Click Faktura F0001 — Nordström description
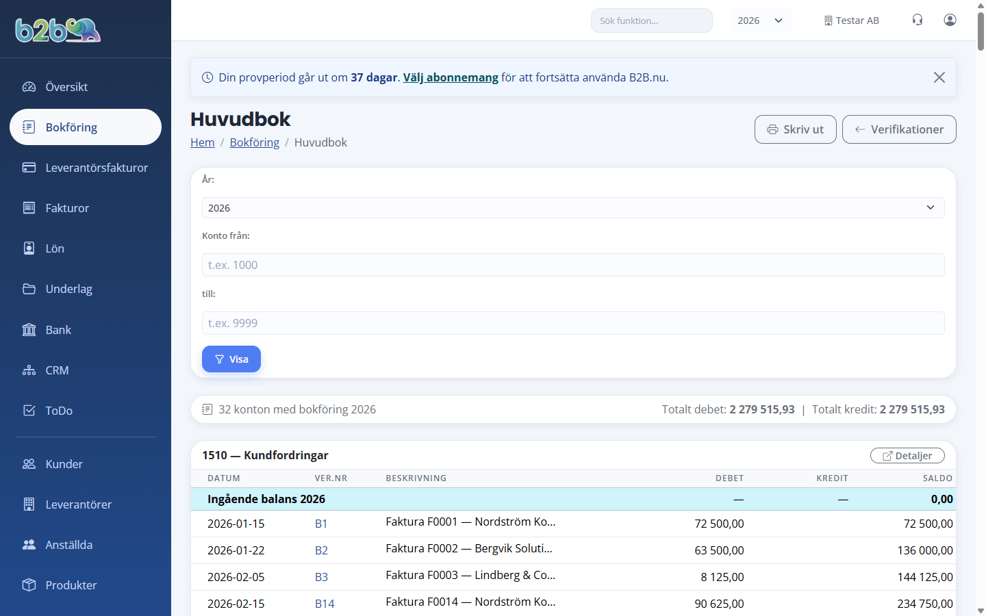Image resolution: width=986 pixels, height=616 pixels. pyautogui.click(x=470, y=522)
